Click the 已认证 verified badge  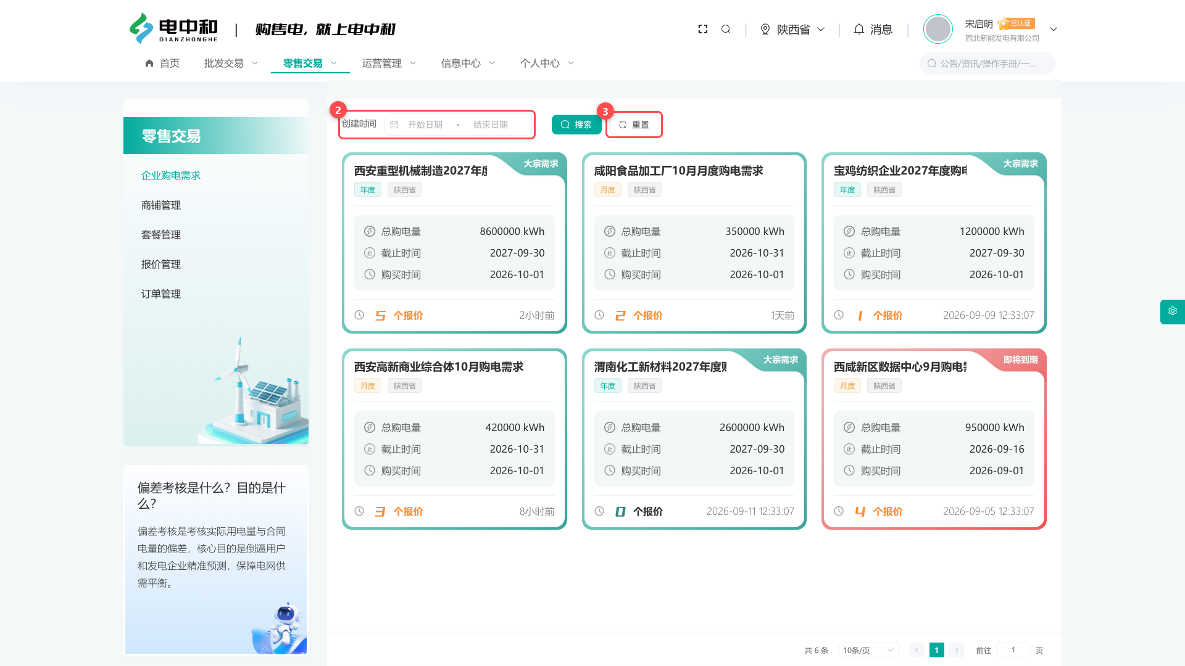click(x=1016, y=23)
